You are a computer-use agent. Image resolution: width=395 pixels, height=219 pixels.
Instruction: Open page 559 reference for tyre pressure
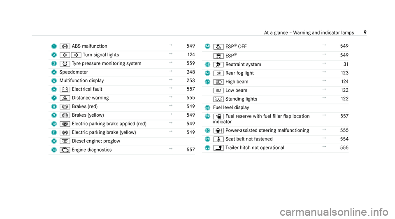click(191, 63)
